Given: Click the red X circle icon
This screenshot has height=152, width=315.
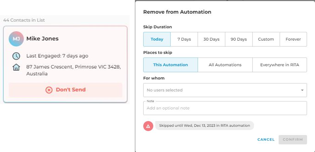Looking at the screenshot, I should pos(49,90).
